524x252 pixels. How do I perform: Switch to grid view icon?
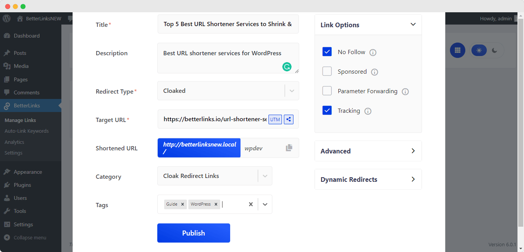coord(457,50)
